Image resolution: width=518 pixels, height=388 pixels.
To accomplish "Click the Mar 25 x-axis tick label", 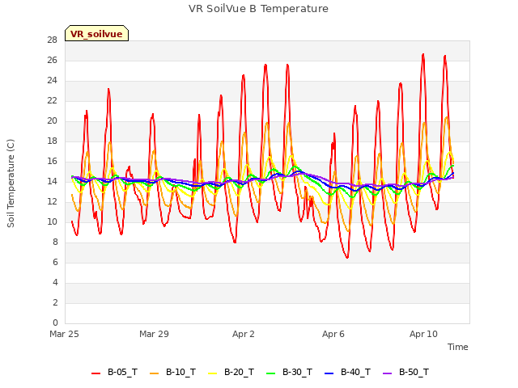I will pos(64,334).
